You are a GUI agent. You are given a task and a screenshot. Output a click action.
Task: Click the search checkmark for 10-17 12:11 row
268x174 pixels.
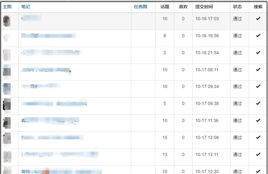coord(258,154)
